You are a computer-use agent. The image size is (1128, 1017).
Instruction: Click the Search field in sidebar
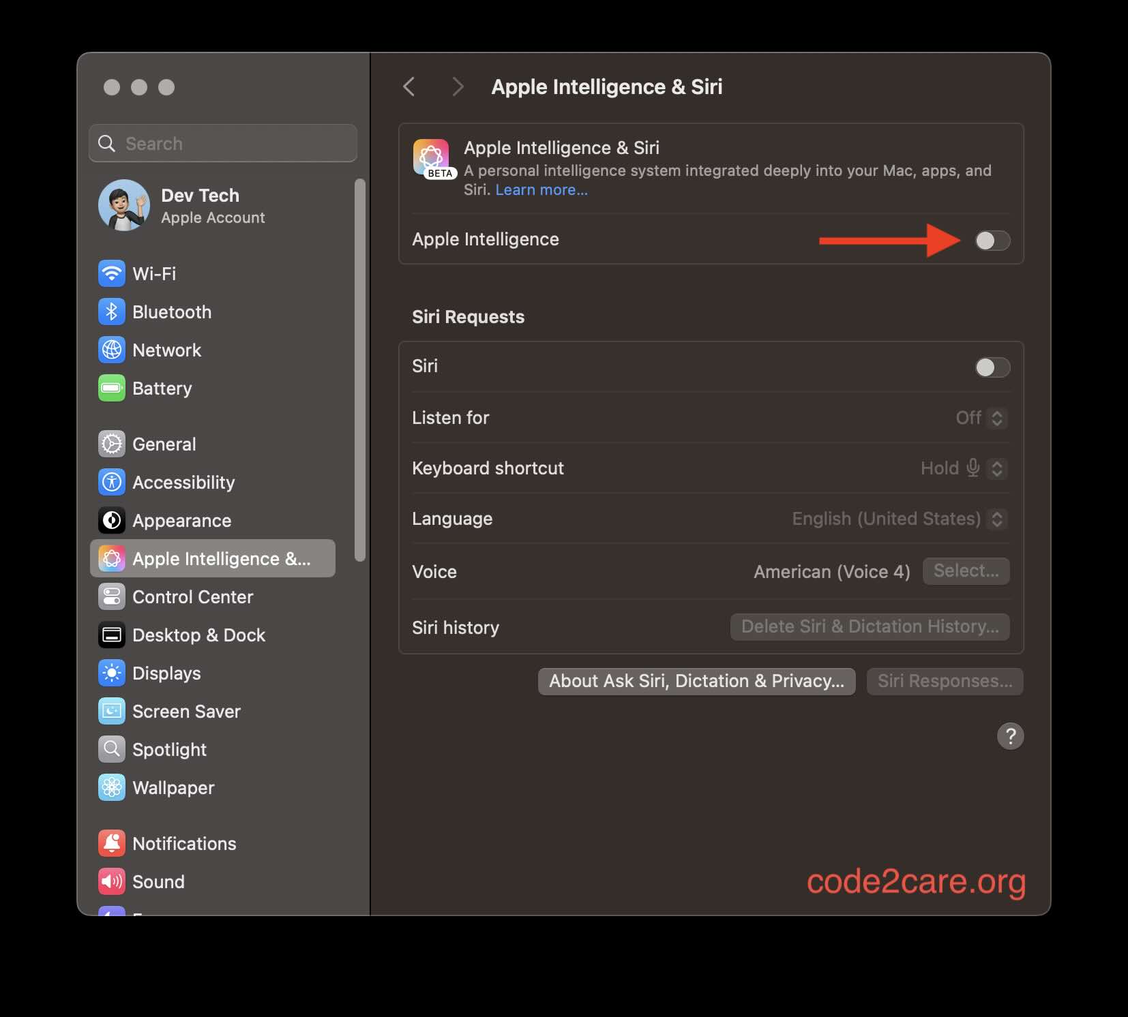(x=223, y=144)
